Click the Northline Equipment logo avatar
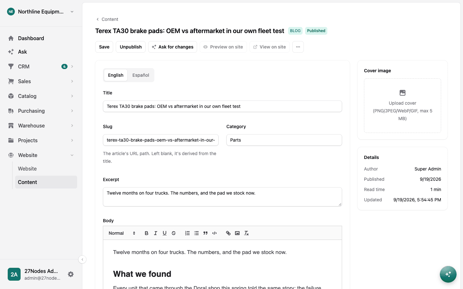Screen dimensions: 463x289 (11, 12)
